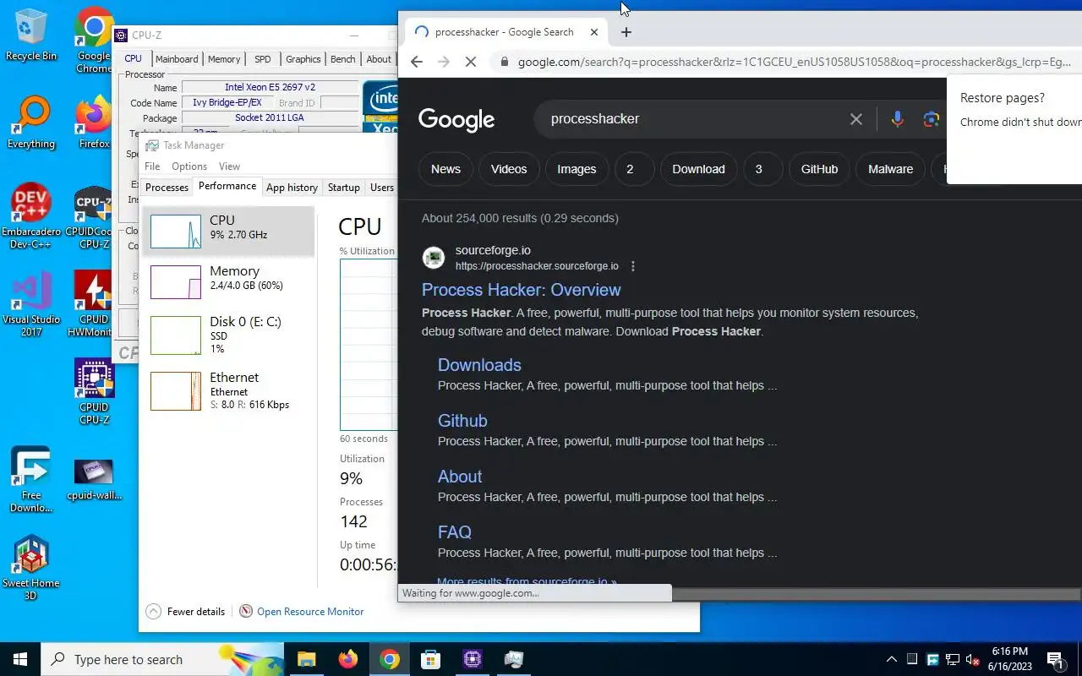Open the volume tray icon

tap(973, 659)
